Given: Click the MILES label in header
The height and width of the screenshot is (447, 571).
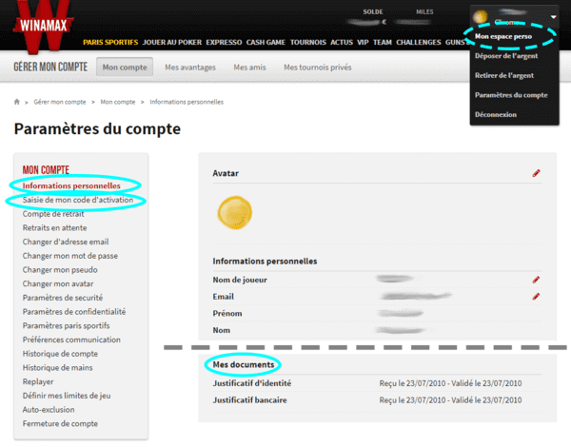Looking at the screenshot, I should (424, 12).
